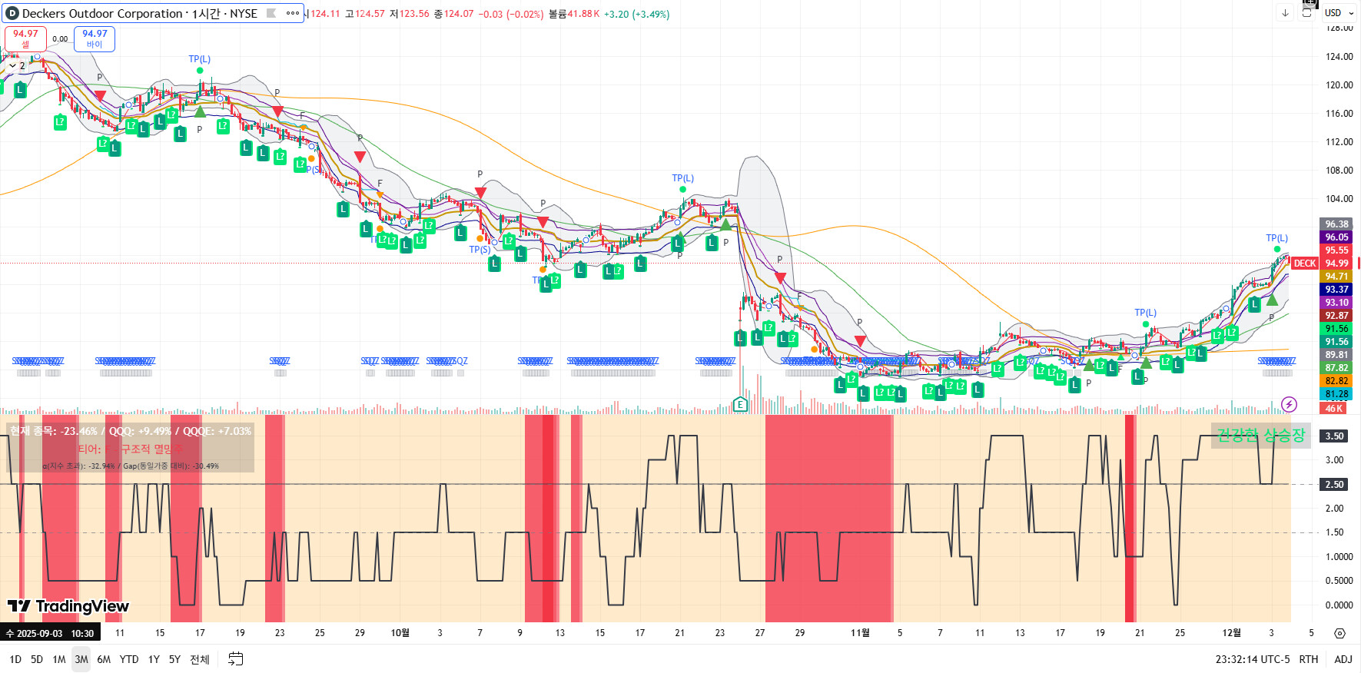Select the 1Y range tab
This screenshot has height=673, width=1361.
coord(154,659)
